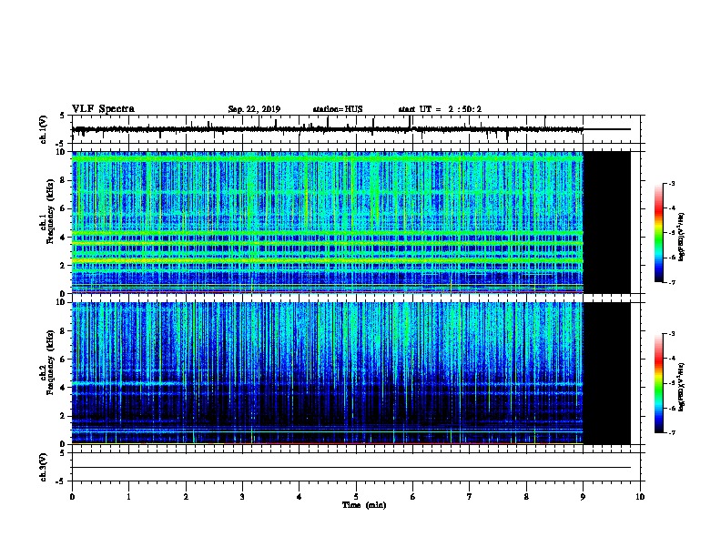Click the "ch.3(V)" axis label
721x557 pixels.
(x=44, y=467)
